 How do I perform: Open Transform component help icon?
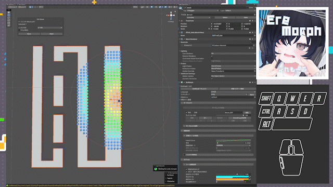250,21
